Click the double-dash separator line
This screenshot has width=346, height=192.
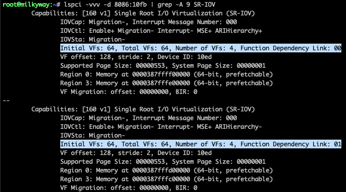click(6, 101)
